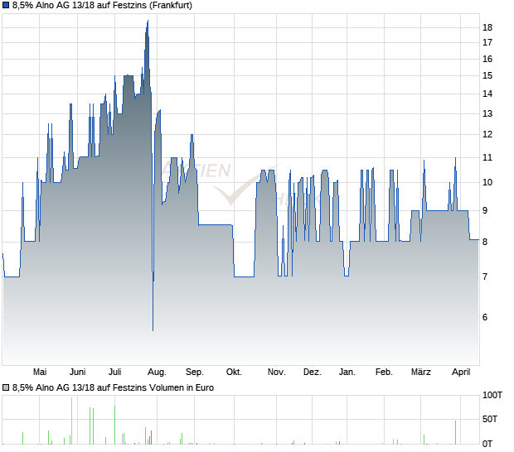Click the price axis value 13
Image resolution: width=514 pixels, height=452 pixels.
[x=487, y=113]
